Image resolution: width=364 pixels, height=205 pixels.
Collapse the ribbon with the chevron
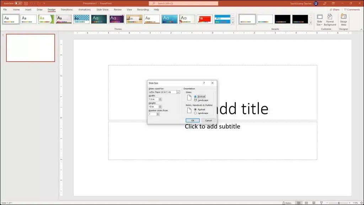pyautogui.click(x=361, y=29)
